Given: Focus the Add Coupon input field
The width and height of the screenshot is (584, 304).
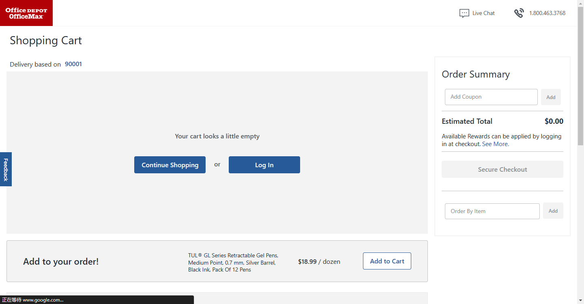Looking at the screenshot, I should [491, 97].
